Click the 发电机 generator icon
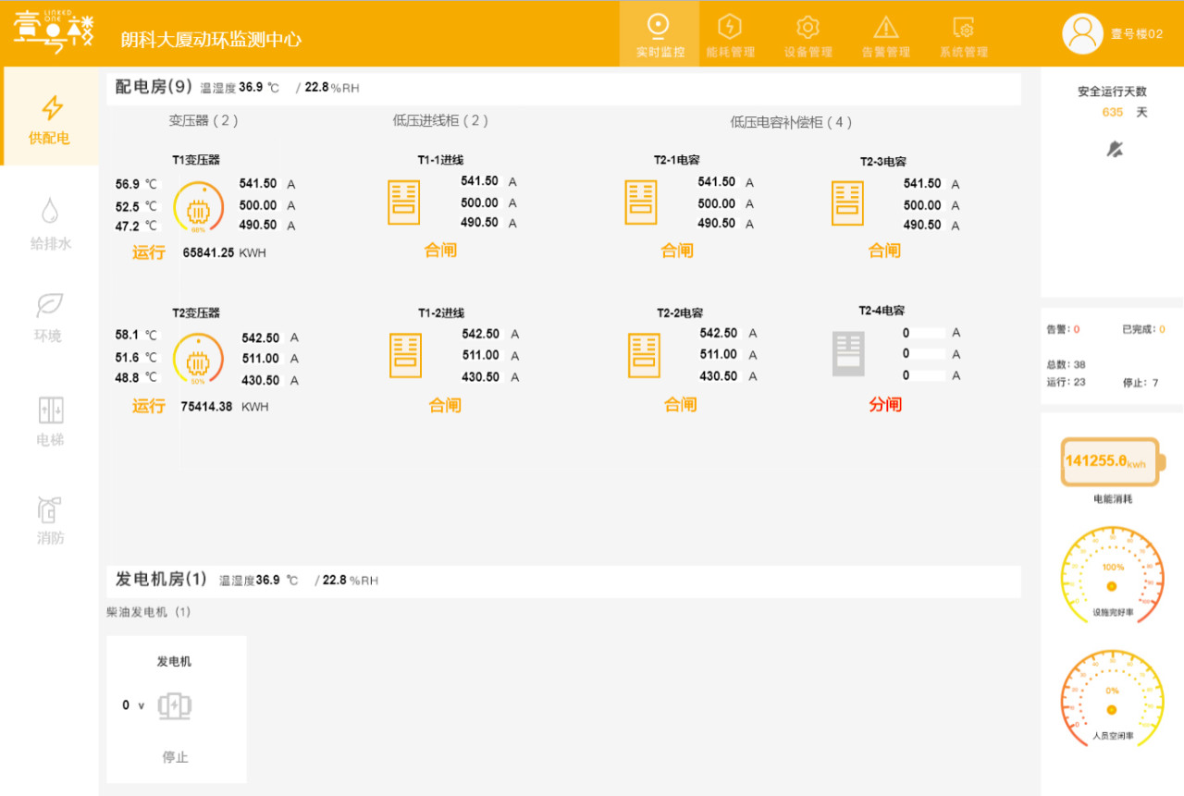This screenshot has width=1184, height=796. click(x=175, y=706)
